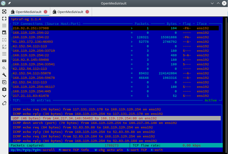Image resolution: width=228 pixels, height=154 pixels.
Task: Click the W-chg actv win hint
Action: point(108,150)
